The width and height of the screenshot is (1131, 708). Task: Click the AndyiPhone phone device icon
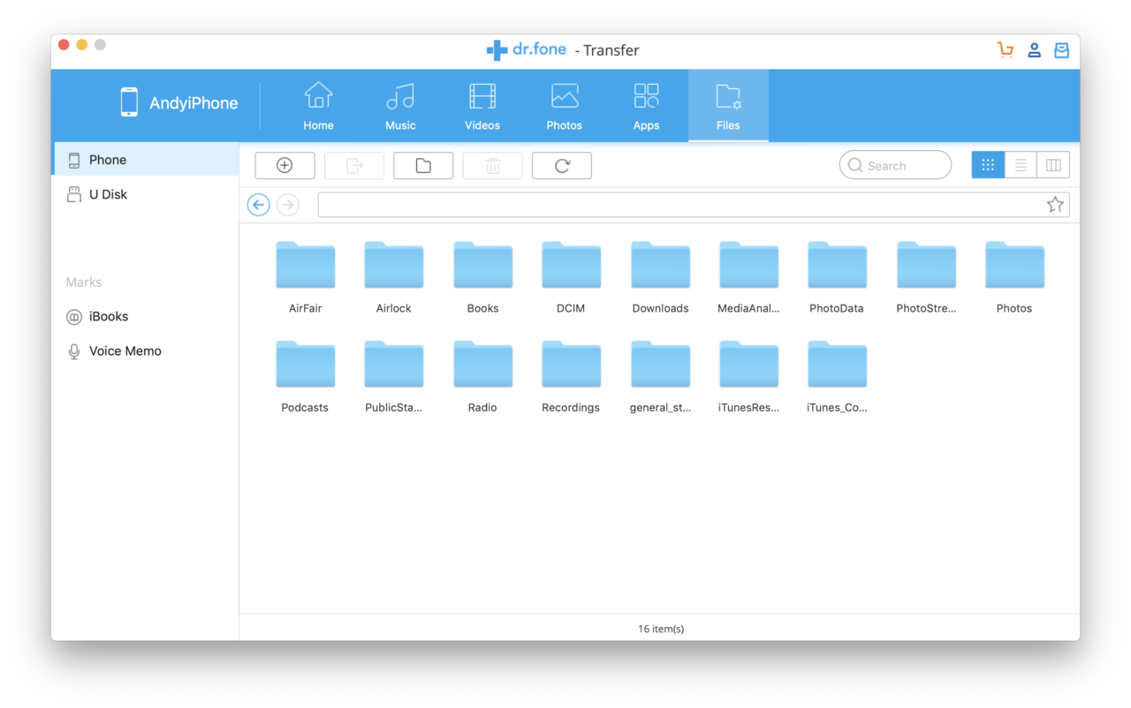pos(129,102)
